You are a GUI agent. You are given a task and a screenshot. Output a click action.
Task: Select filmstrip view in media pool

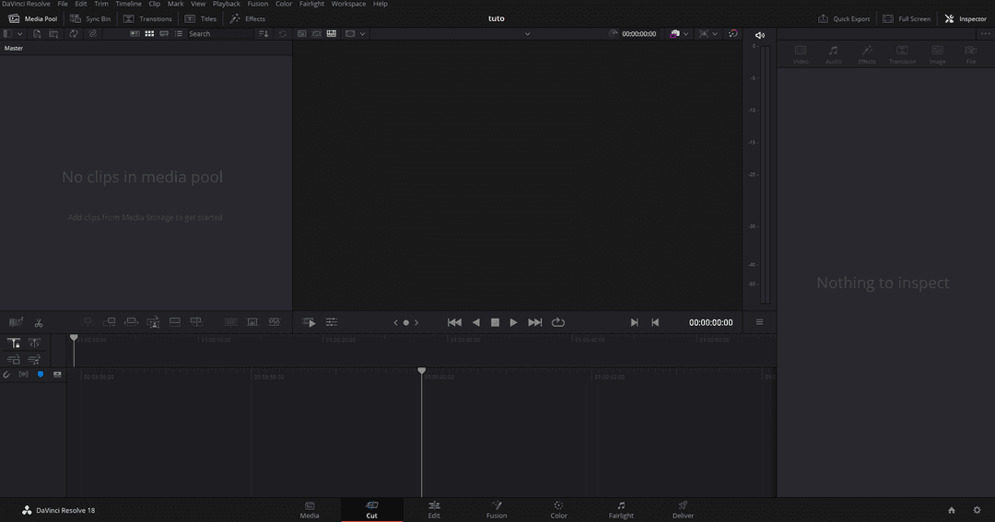[x=164, y=34]
